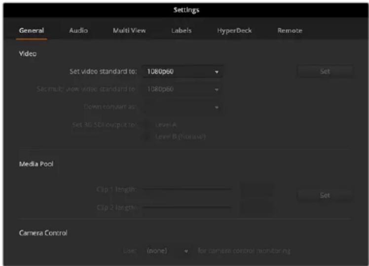
Task: Click the 'Set video standard to:' label
Action: pos(103,71)
